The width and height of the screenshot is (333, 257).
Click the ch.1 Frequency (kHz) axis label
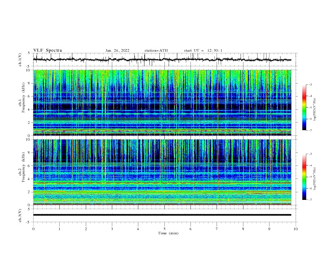pos(22,97)
